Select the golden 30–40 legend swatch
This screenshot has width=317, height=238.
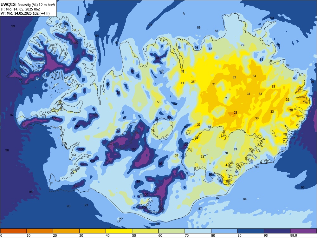click(93, 231)
